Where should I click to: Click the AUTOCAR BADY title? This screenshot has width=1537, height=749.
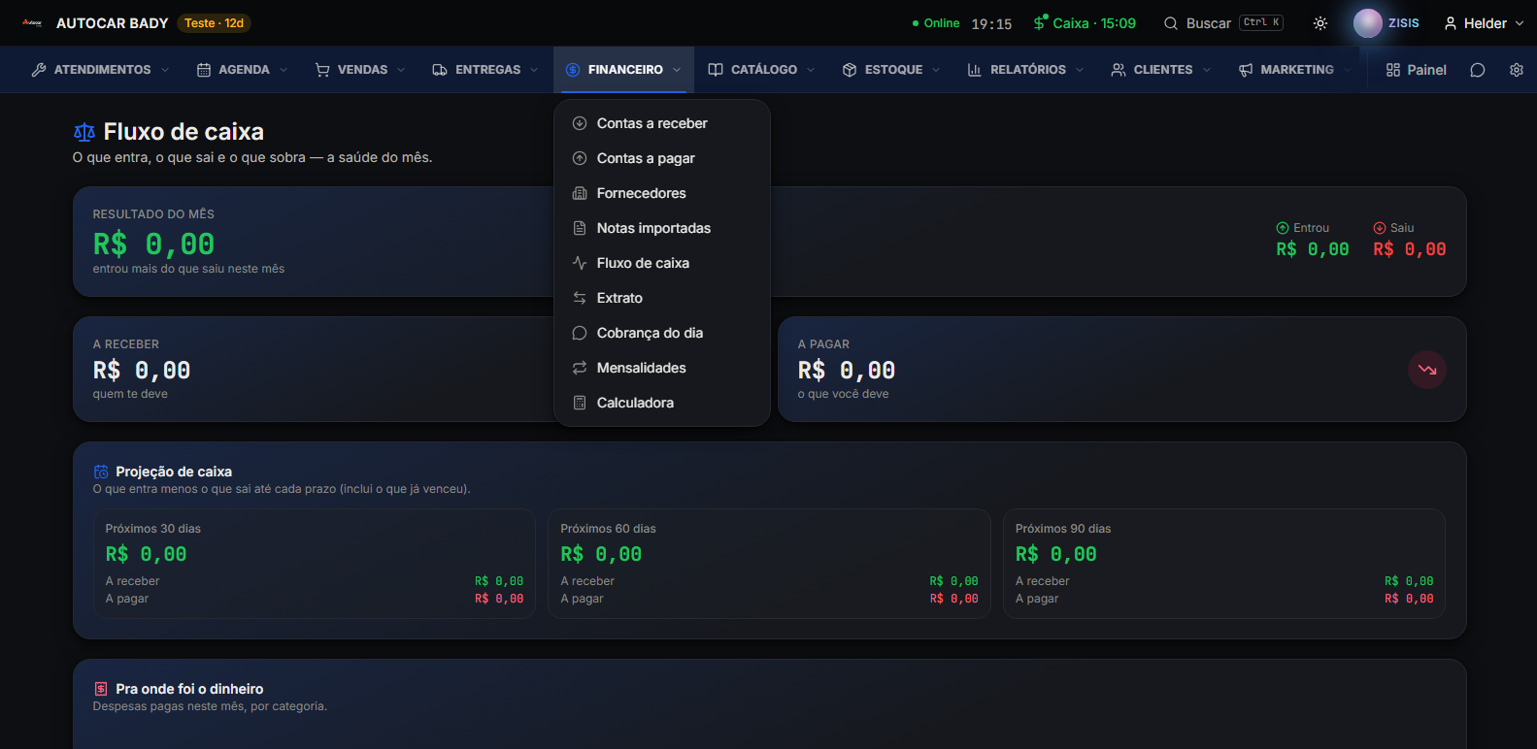(x=112, y=23)
